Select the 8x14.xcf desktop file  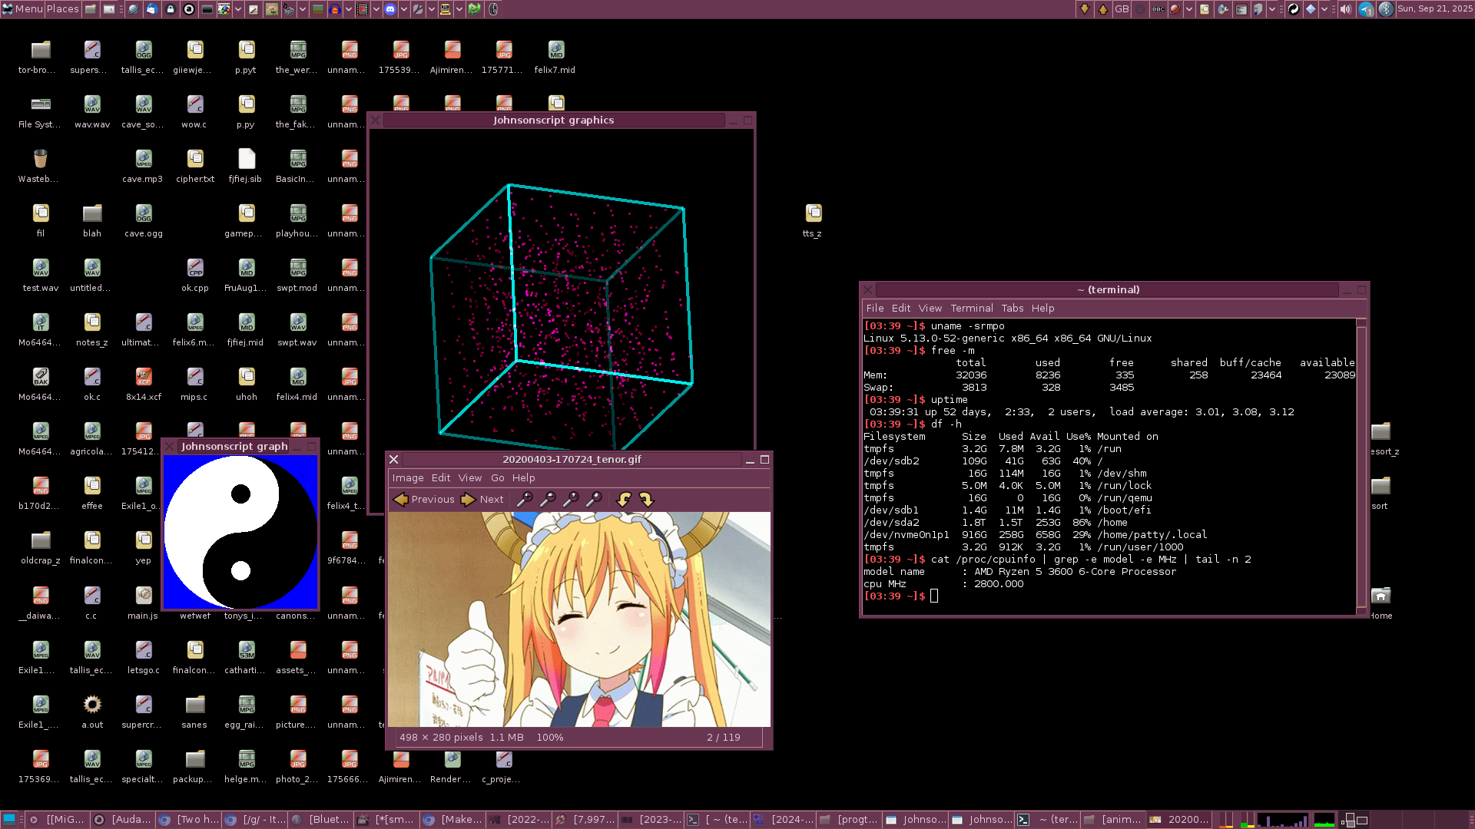(x=144, y=385)
